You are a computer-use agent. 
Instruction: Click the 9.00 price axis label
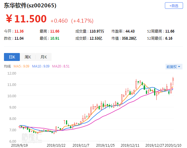tap(13, 107)
